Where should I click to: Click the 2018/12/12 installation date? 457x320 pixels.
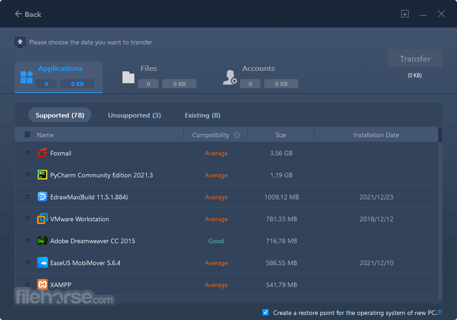click(x=376, y=219)
